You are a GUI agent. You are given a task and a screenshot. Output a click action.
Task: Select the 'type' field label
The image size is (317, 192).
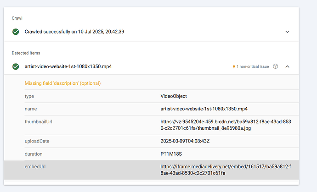[x=29, y=96]
